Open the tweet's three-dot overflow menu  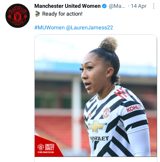[x=154, y=6]
